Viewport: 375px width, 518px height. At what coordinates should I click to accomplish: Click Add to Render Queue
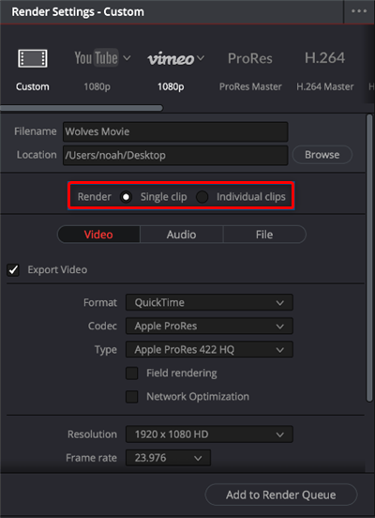[281, 495]
